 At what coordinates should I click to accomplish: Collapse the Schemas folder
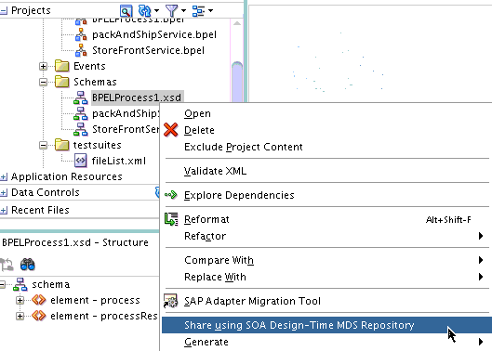[44, 82]
